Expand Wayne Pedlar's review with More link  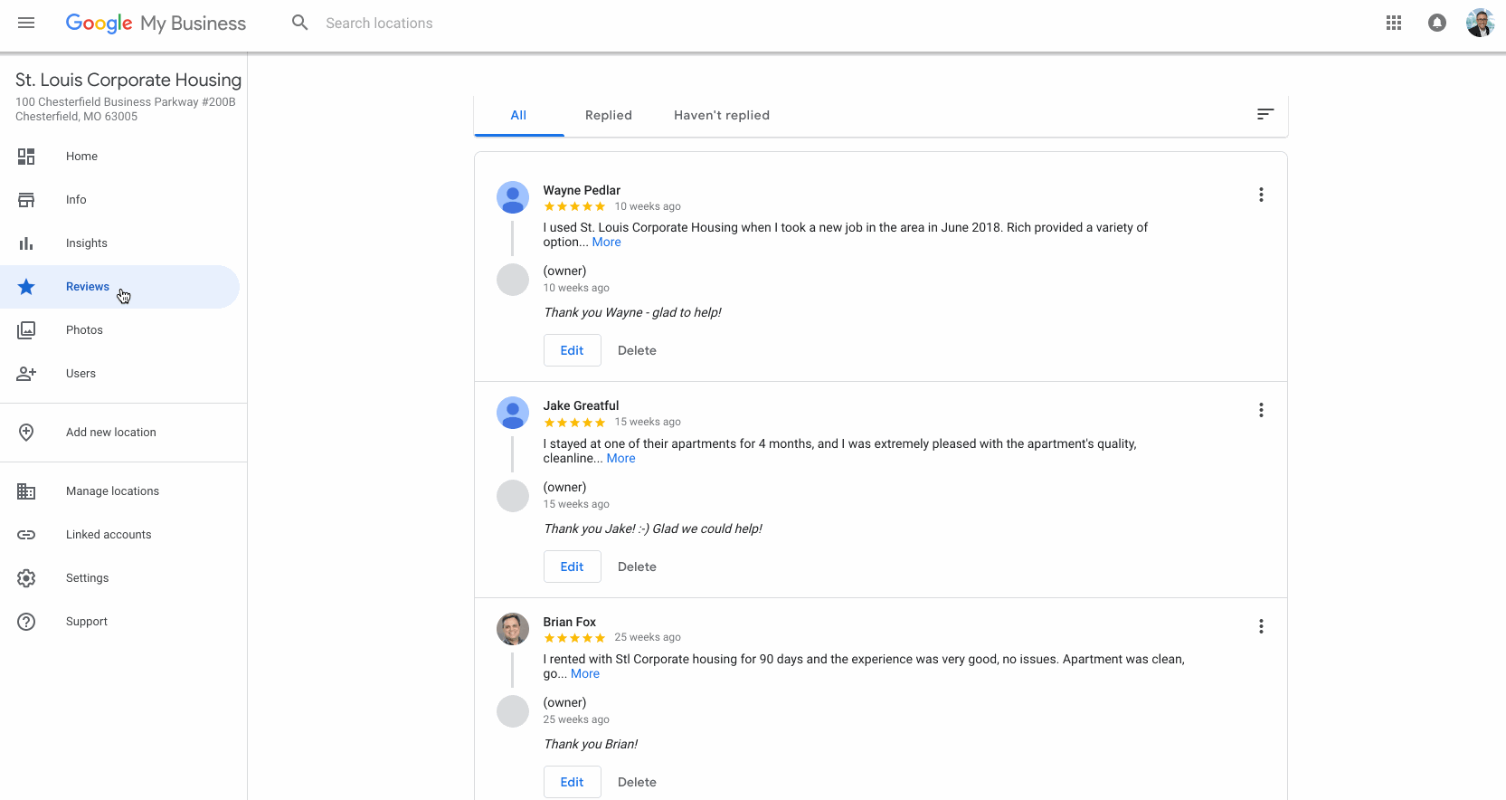606,242
